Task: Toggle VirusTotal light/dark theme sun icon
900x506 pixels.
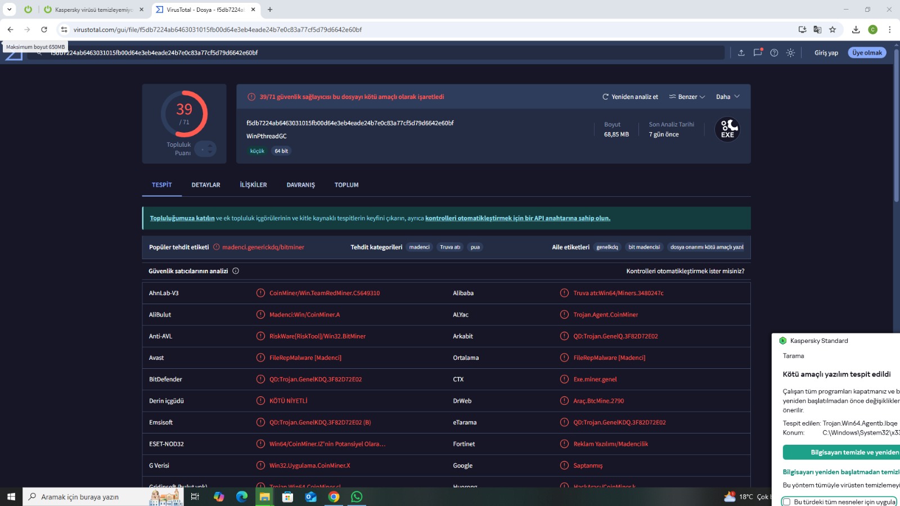Action: (x=790, y=53)
